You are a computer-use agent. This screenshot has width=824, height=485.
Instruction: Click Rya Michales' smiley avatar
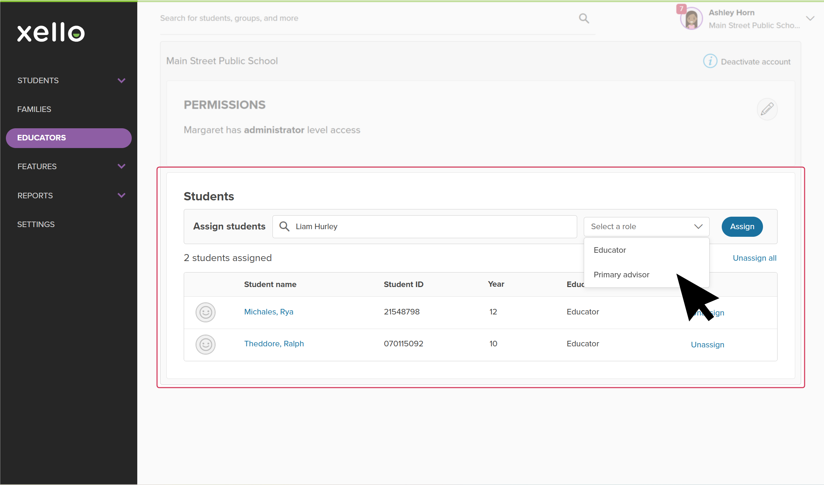206,312
